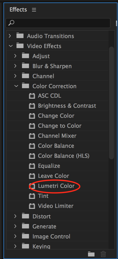Viewport: 118px width, 259px height.
Task: Expand the Audio Transitions folder
Action: coord(10,36)
